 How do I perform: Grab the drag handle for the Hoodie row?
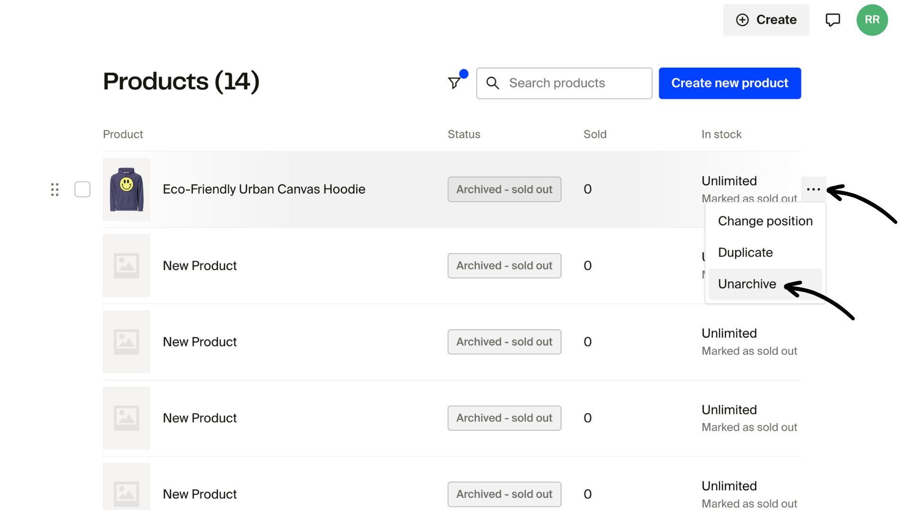pyautogui.click(x=55, y=189)
